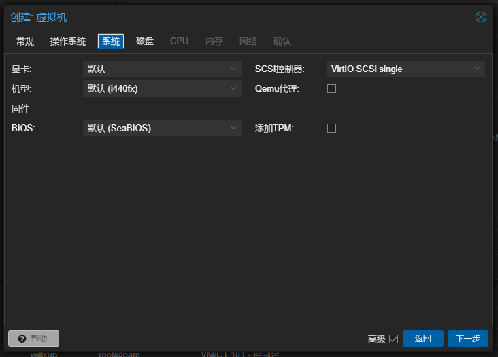
Task: Click the 帮助 help button
Action: tap(33, 339)
